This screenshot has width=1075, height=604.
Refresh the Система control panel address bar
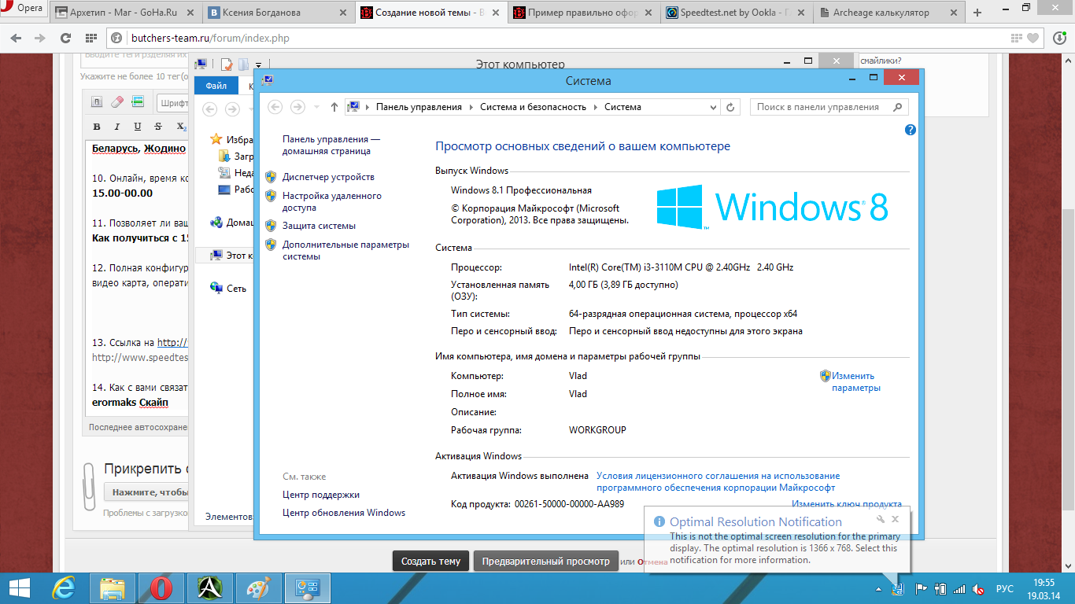pyautogui.click(x=730, y=107)
